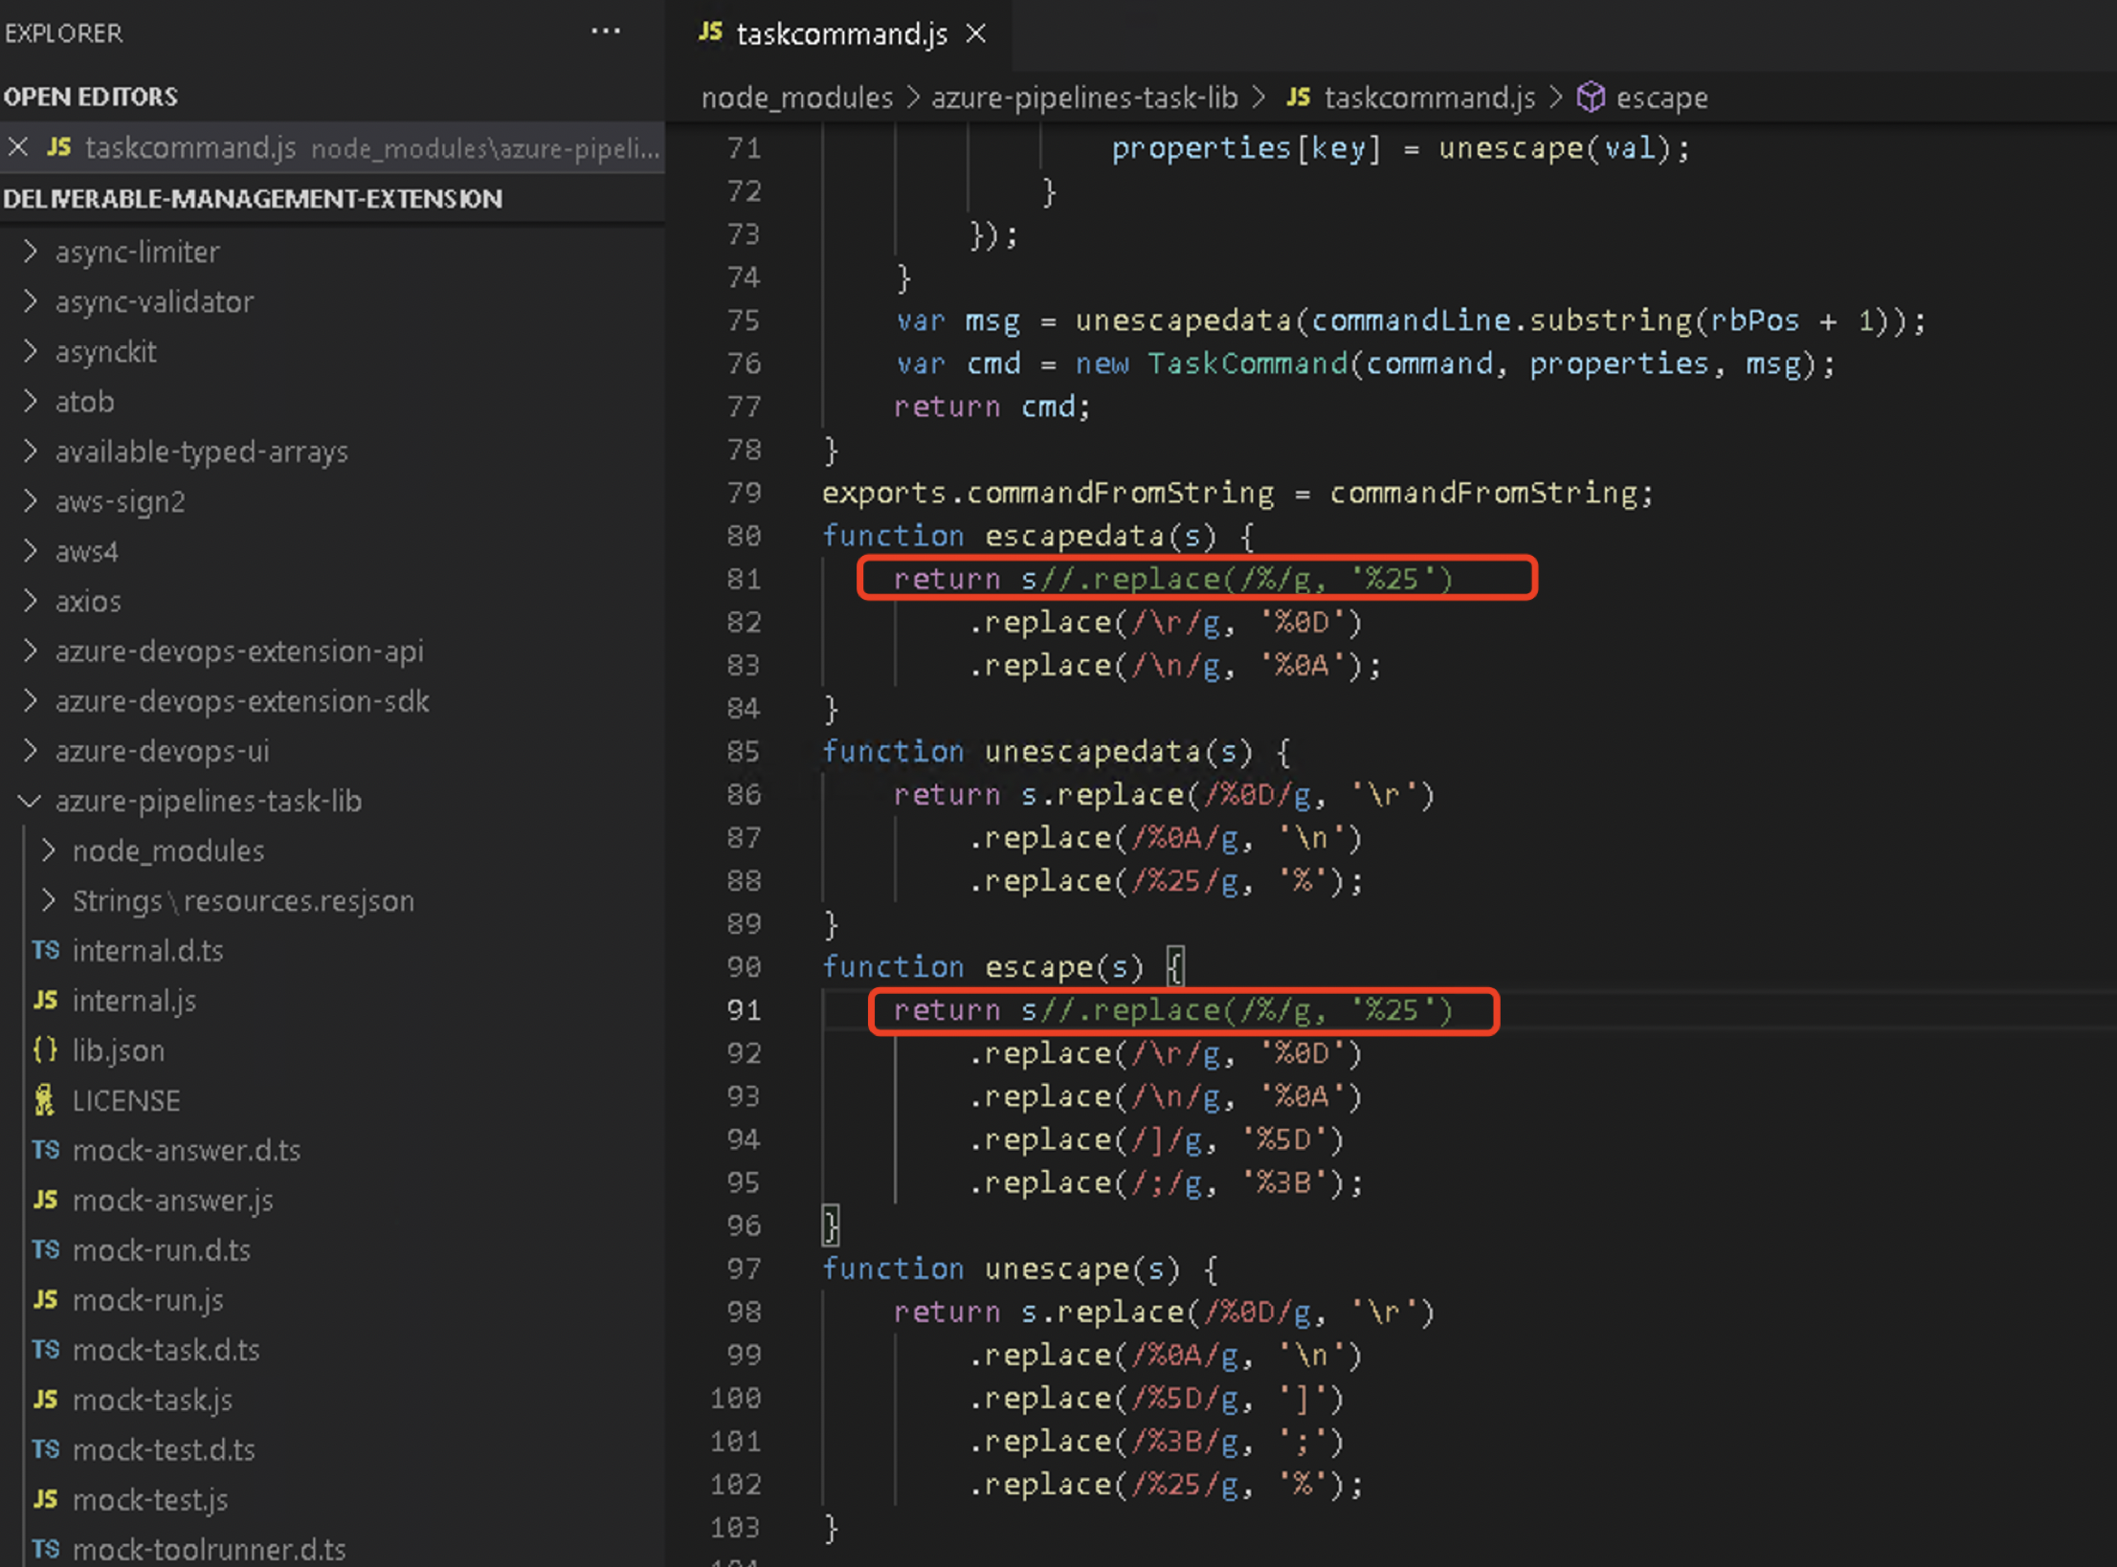Collapse the OPEN EDITORS section header
Viewport: 2117px width, 1567px height.
(91, 97)
